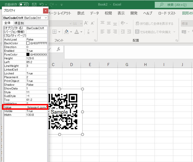The width and height of the screenshot is (193, 162).
Task: Click the Align Left icon
Action: pyautogui.click(x=102, y=32)
